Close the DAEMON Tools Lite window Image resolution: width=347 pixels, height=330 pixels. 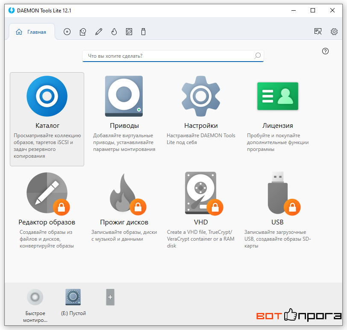coord(332,10)
